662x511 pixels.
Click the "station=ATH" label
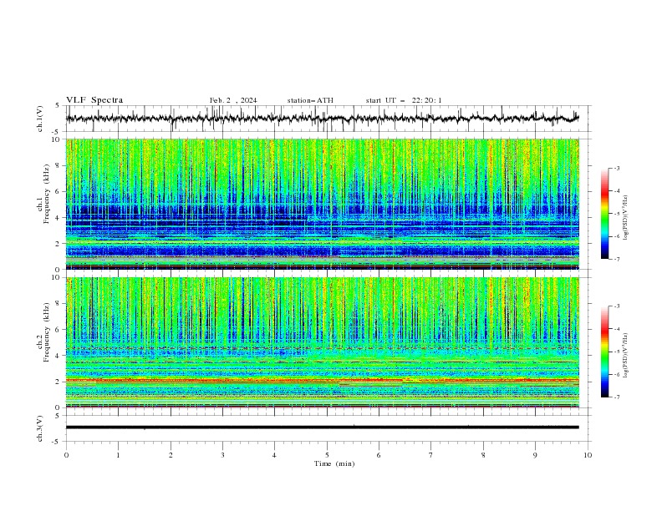pyautogui.click(x=310, y=100)
